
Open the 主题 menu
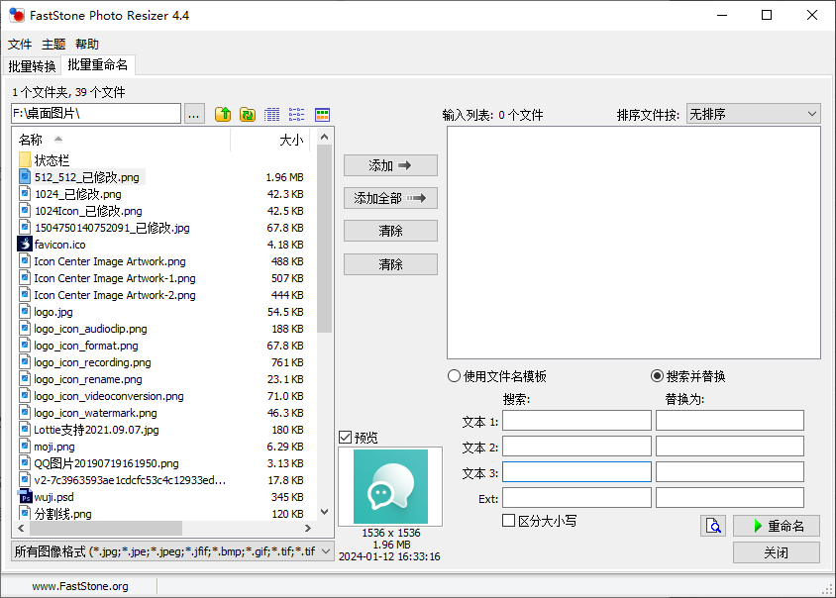[x=53, y=45]
